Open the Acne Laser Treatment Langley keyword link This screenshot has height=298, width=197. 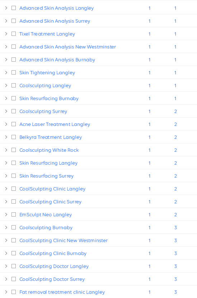[x=55, y=124]
